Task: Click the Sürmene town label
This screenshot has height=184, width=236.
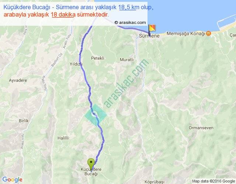Action: (149, 36)
